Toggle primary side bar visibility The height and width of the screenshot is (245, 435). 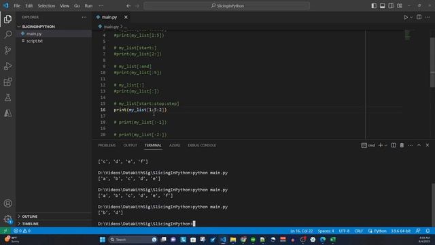click(374, 6)
